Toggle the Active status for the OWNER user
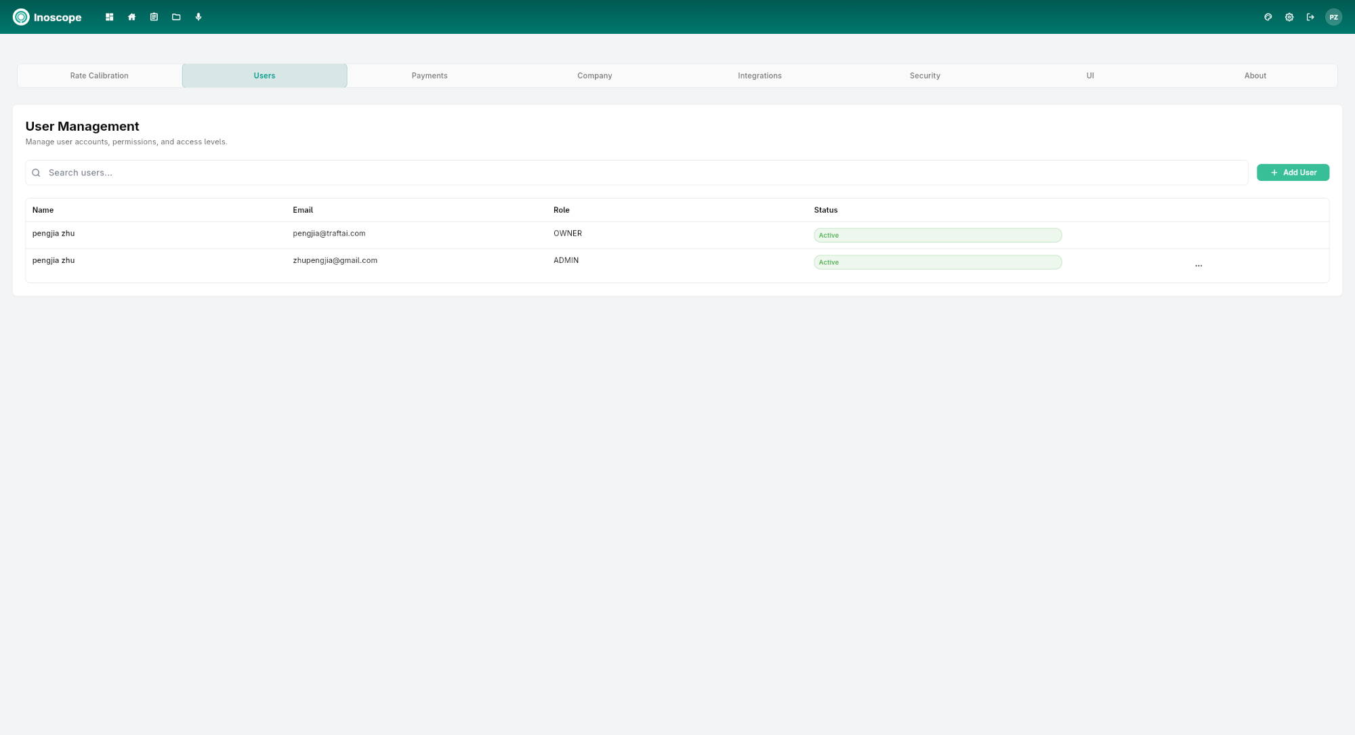Image resolution: width=1355 pixels, height=735 pixels. tap(938, 234)
